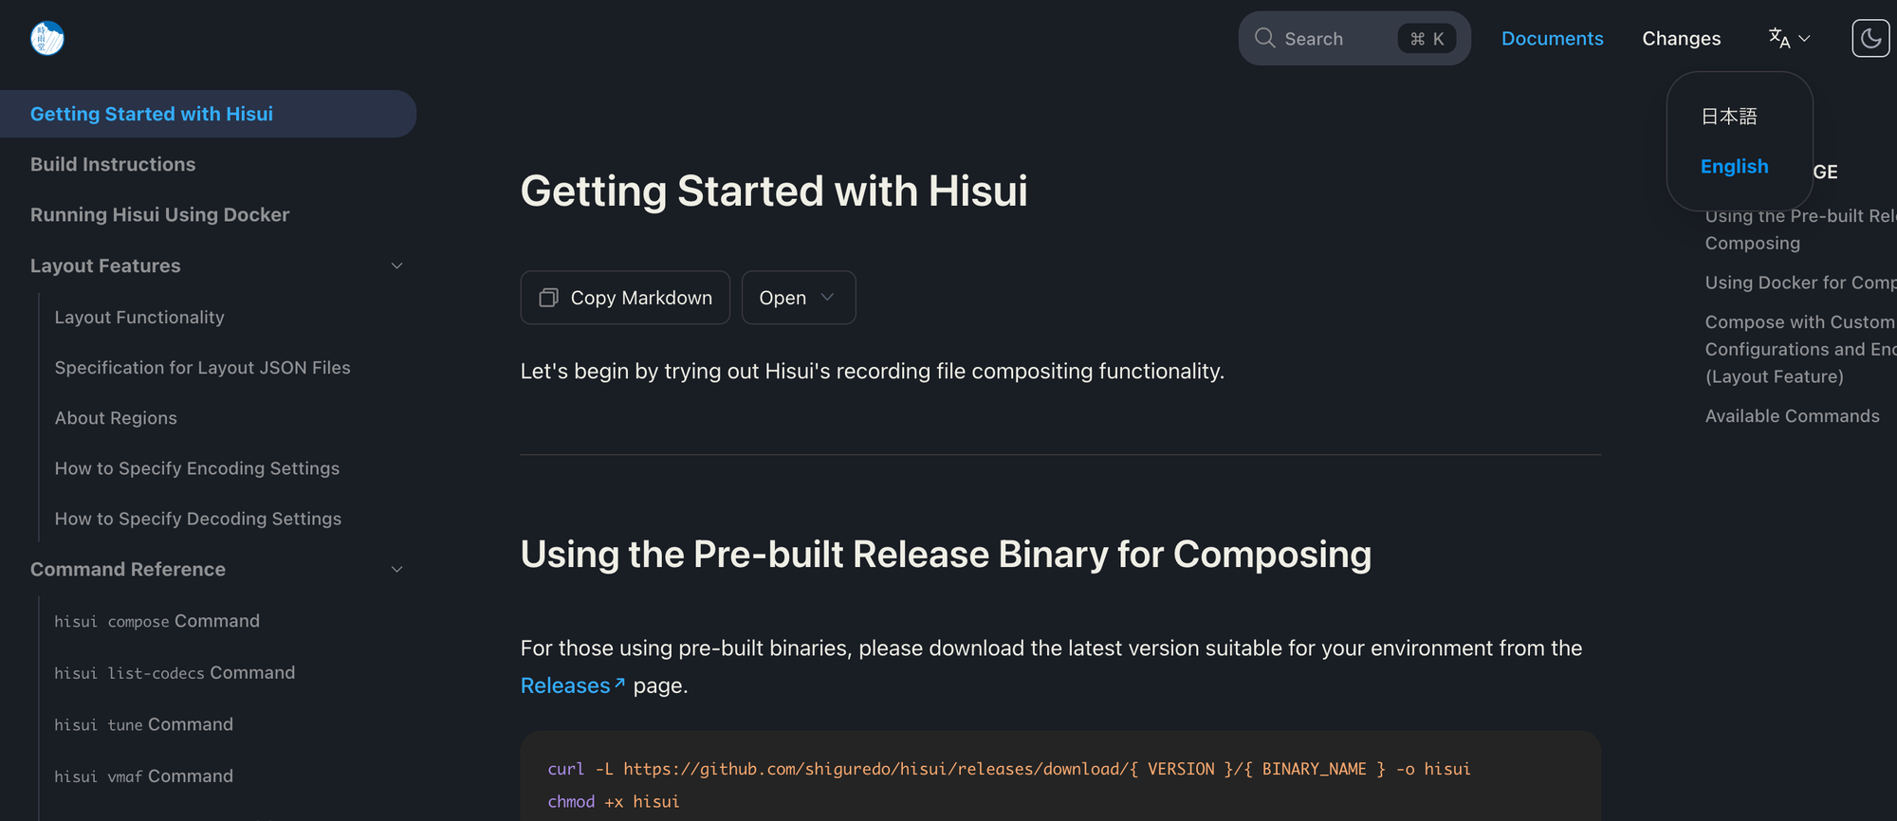Open the hisui compose Command page
The width and height of the screenshot is (1897, 821).
point(157,621)
